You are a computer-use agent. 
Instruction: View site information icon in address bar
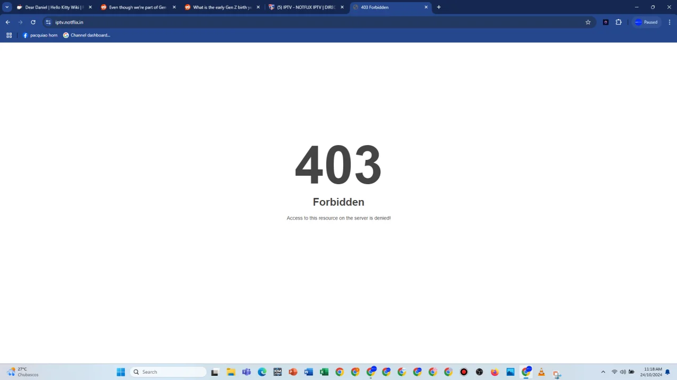(48, 22)
